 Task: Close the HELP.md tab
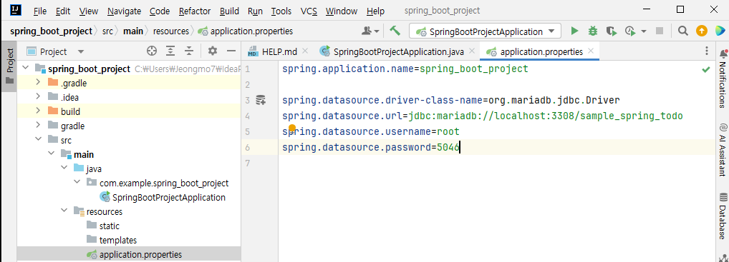point(306,51)
